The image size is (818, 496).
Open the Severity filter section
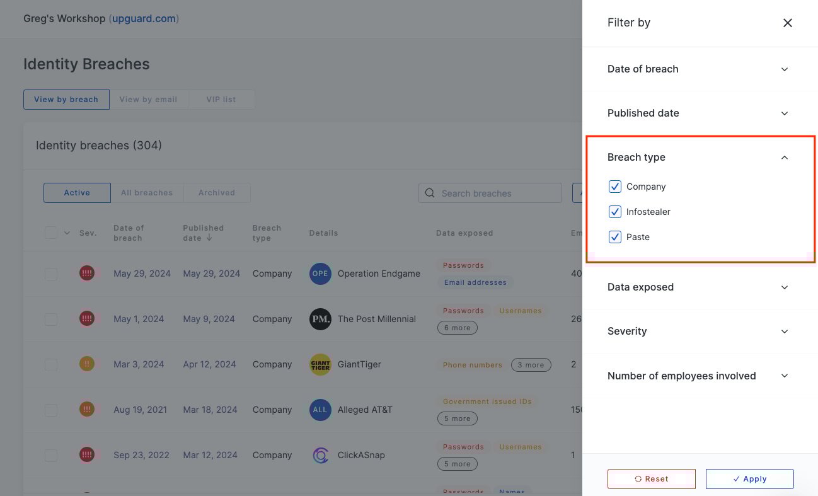[785, 331]
